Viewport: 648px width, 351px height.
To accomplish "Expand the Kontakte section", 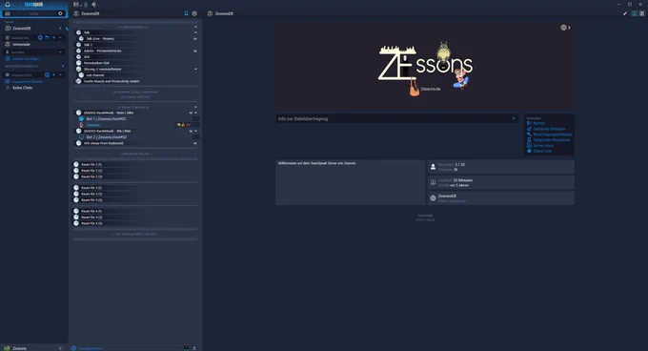I will point(60,52).
